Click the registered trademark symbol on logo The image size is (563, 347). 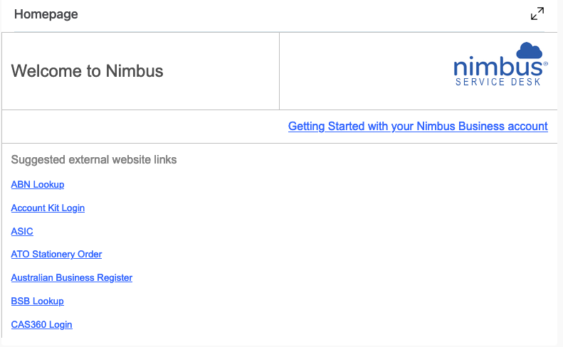click(x=545, y=64)
